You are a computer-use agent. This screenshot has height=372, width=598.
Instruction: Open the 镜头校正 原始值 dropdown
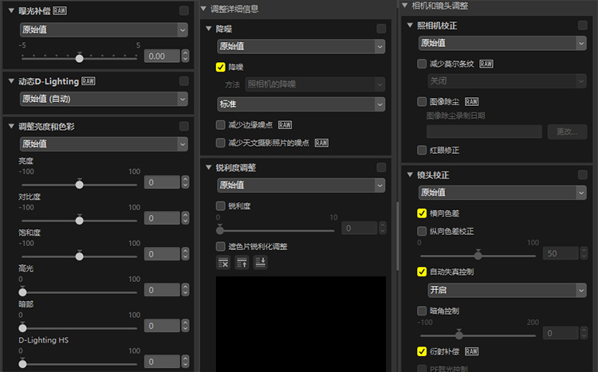(502, 193)
